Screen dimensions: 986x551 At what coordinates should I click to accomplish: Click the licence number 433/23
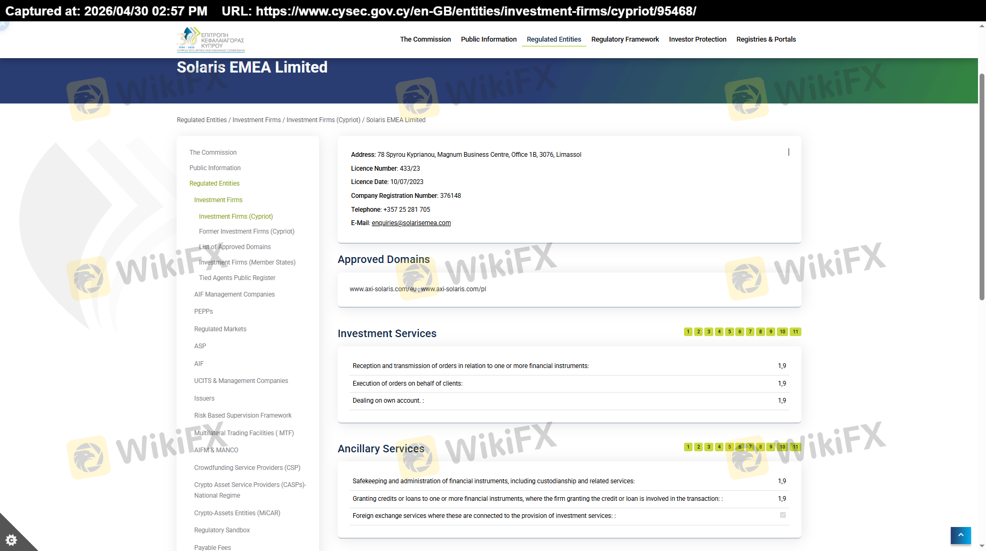[x=410, y=169]
